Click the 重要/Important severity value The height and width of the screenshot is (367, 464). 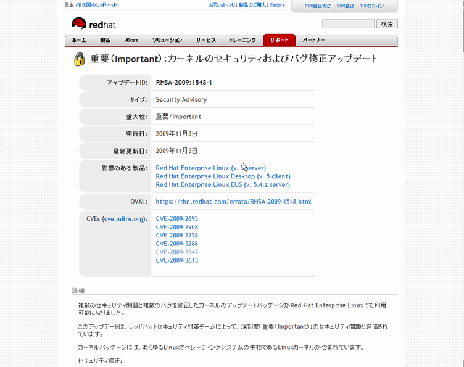[178, 117]
